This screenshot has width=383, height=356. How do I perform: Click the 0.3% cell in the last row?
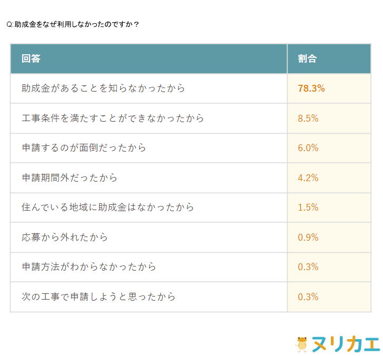click(x=308, y=297)
